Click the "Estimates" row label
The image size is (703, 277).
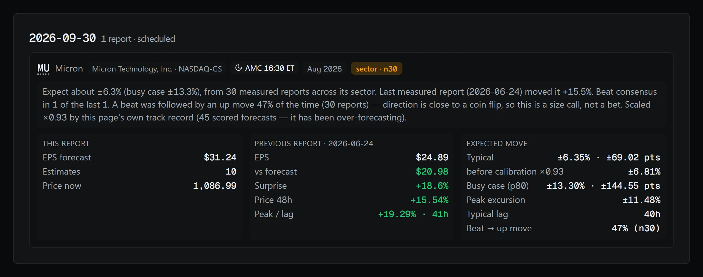click(x=61, y=172)
